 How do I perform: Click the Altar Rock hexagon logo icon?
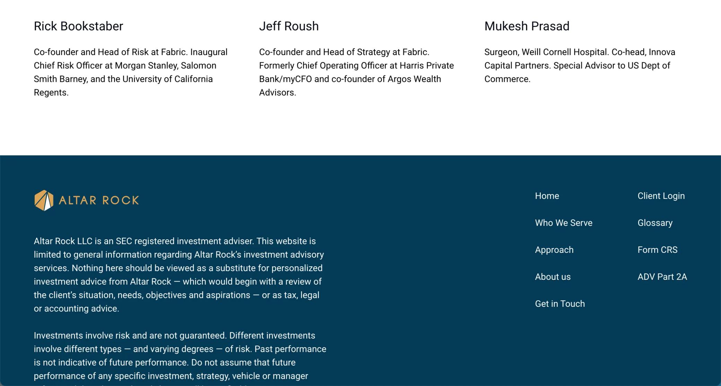44,200
